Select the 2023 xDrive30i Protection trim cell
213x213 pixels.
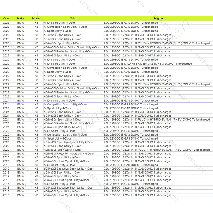[73, 51]
